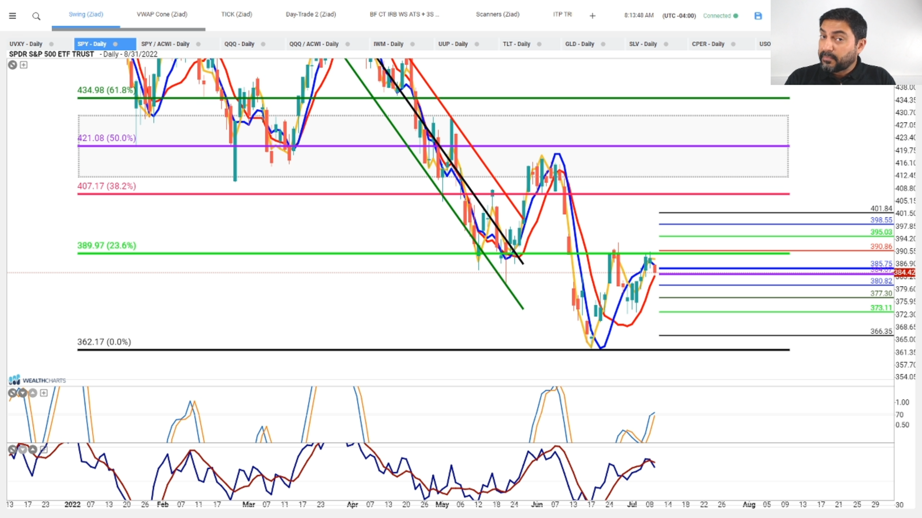The height and width of the screenshot is (518, 922).
Task: Add a new workspace tab with plus icon
Action: pyautogui.click(x=593, y=16)
